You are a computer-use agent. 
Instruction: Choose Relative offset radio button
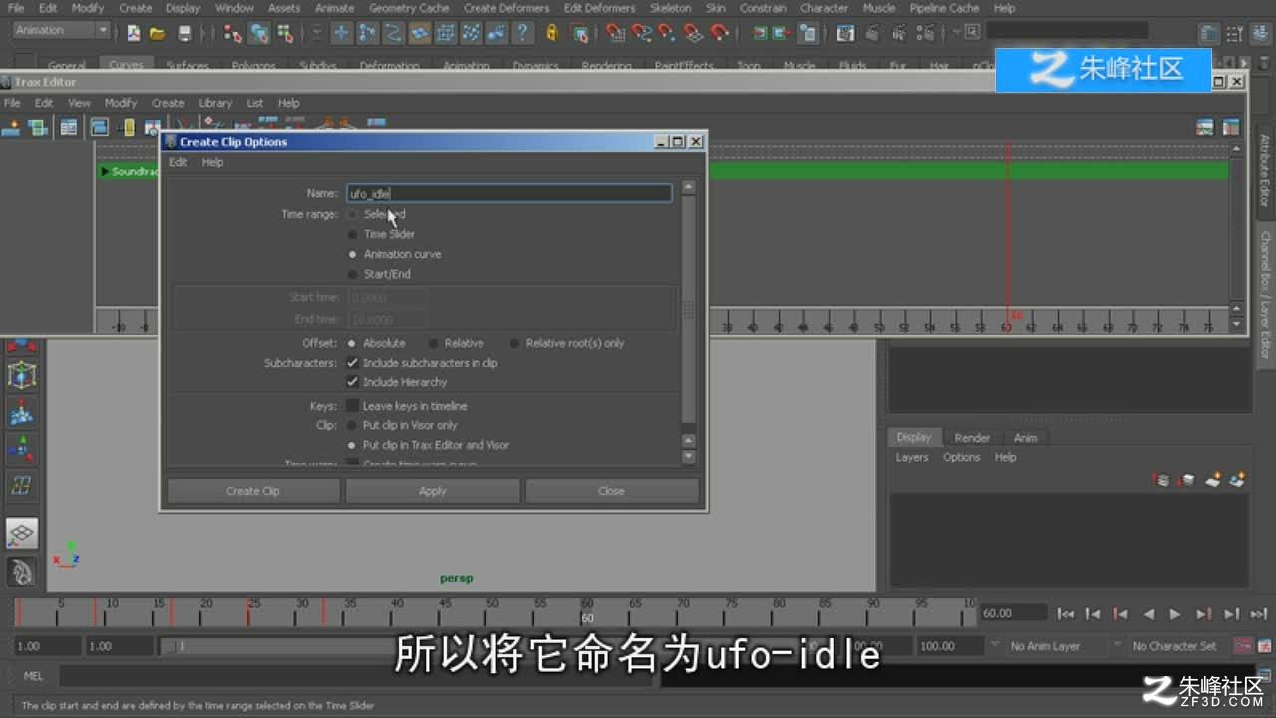[x=434, y=343]
